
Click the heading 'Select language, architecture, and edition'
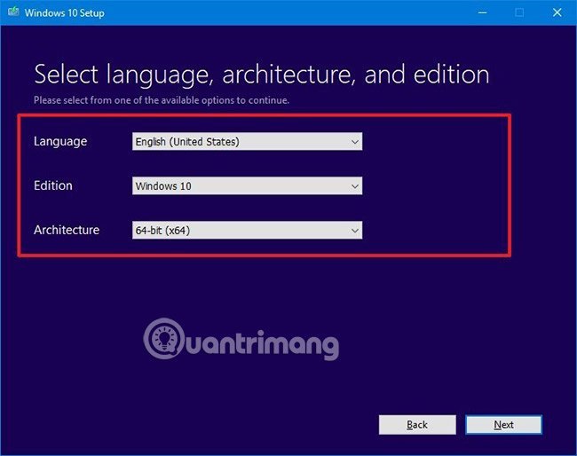point(262,75)
